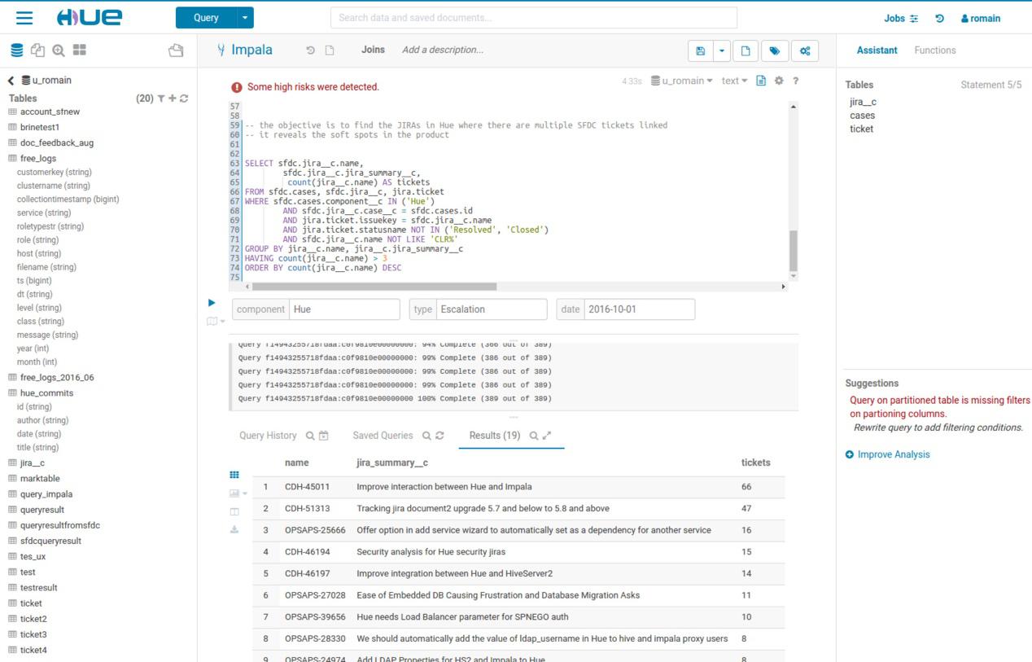Click new document icon beside Impala
The height and width of the screenshot is (662, 1032).
click(x=330, y=50)
